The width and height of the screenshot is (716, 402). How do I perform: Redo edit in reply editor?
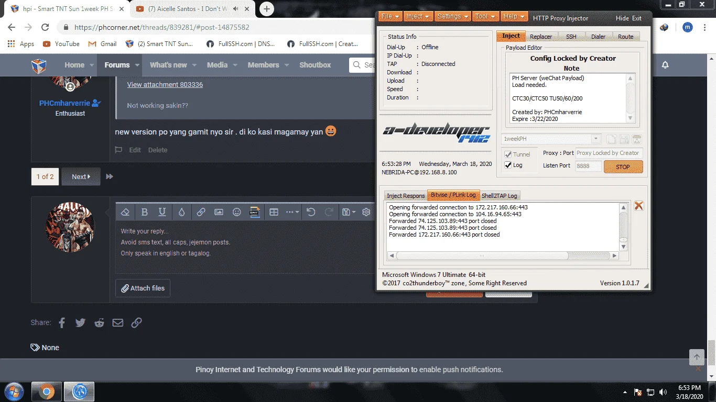click(329, 212)
